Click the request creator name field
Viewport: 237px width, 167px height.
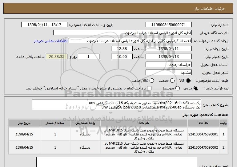[x=130, y=41]
